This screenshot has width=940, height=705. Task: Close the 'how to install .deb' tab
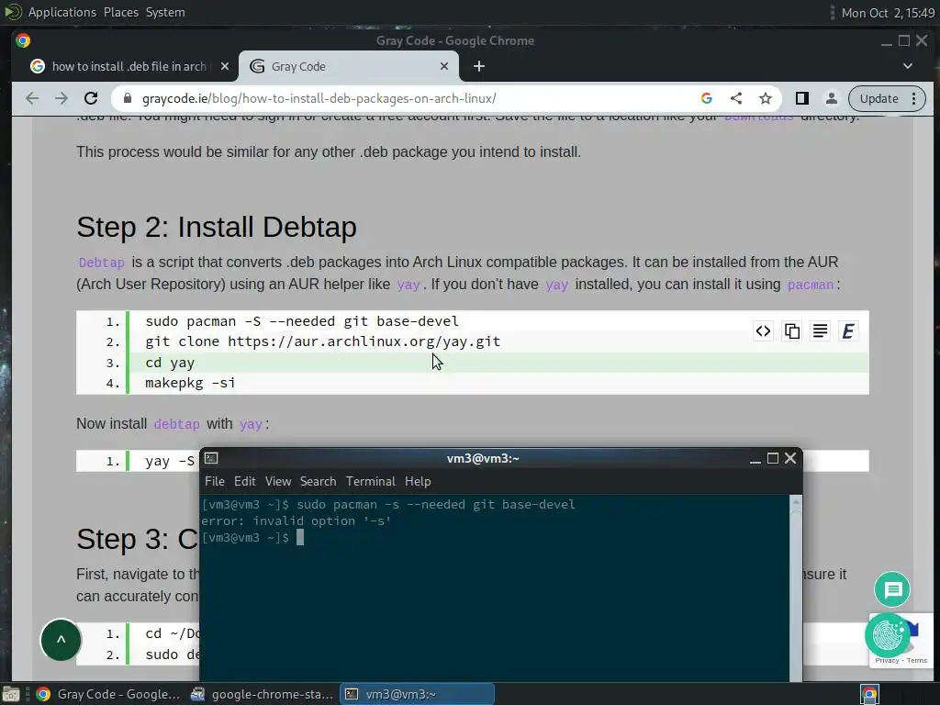point(225,66)
